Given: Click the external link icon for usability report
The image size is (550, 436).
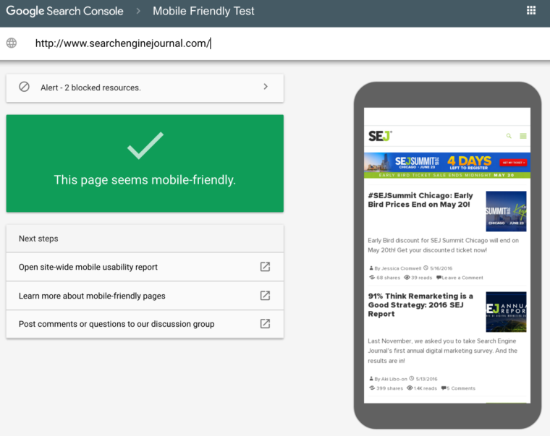Looking at the screenshot, I should click(x=265, y=267).
